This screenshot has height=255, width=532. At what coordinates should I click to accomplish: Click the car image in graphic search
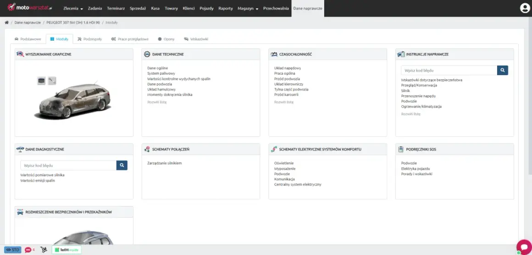coord(72,100)
